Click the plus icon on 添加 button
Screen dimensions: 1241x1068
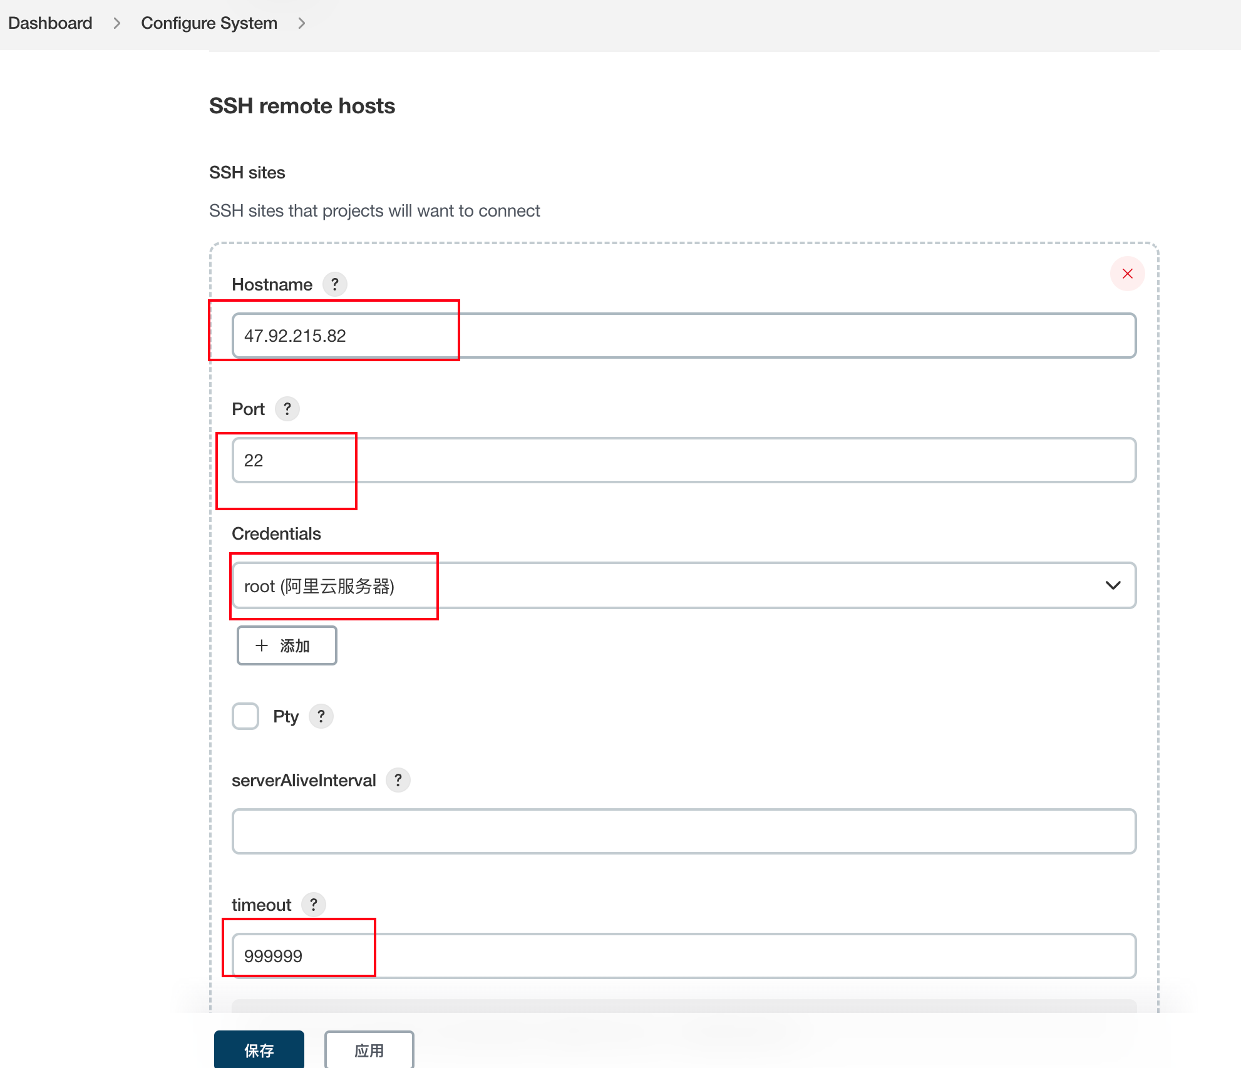262,645
